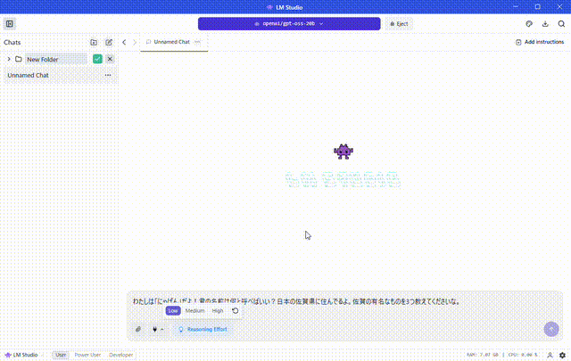Viewport: 571px width, 361px height.
Task: Edit the New Folder name field
Action: (x=55, y=60)
